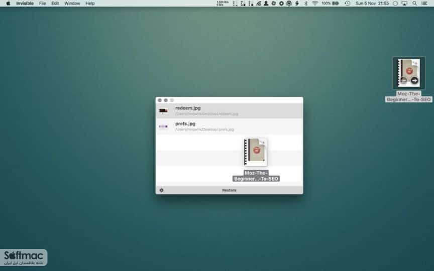Open the Apple menu
Screen dimensions: 434x271
(8, 4)
